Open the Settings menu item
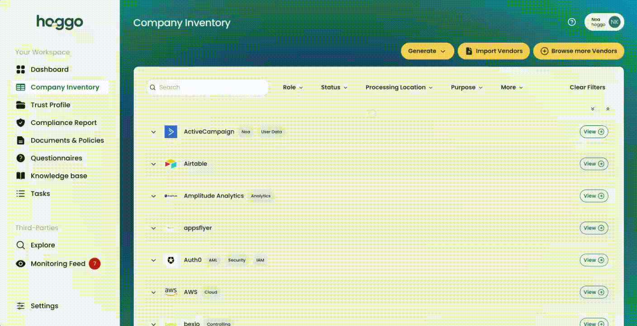The image size is (637, 326). tap(44, 306)
